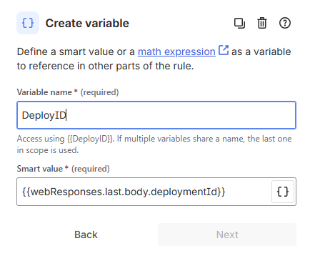Click the 'Access using {{DeployID}}' helper text
The image size is (310, 261).
click(154, 144)
